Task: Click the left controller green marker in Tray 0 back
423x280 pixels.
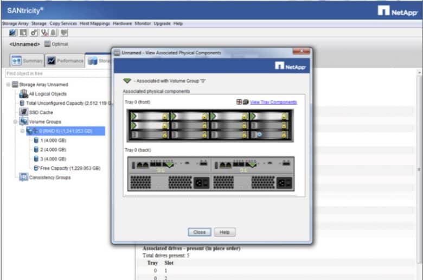Action: click(x=169, y=164)
